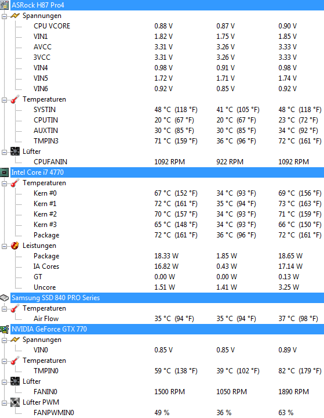Screen dimensions: 324x418
Task: Collapse the Lüfter PWM group
Action: [x=4, y=403]
